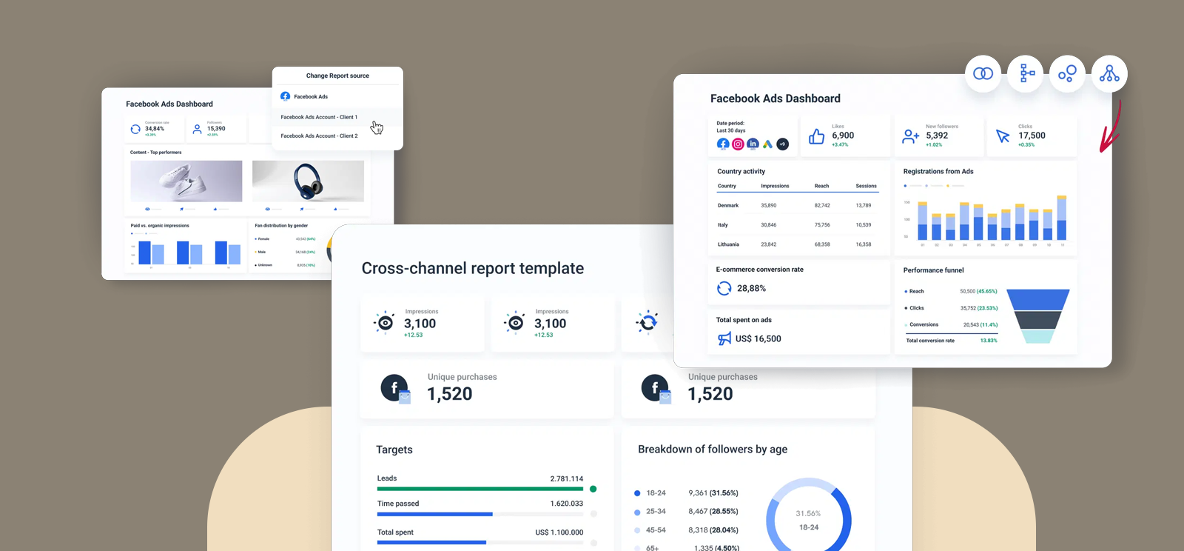Click the Leads green progress bar

tap(480, 489)
